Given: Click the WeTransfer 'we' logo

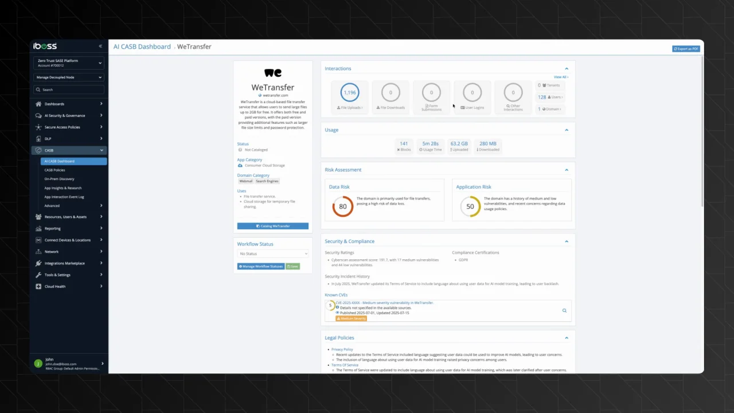Looking at the screenshot, I should (x=273, y=73).
